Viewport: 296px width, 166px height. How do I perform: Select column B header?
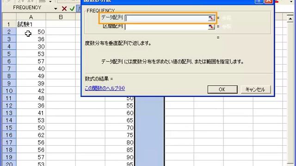pyautogui.click(x=61, y=17)
